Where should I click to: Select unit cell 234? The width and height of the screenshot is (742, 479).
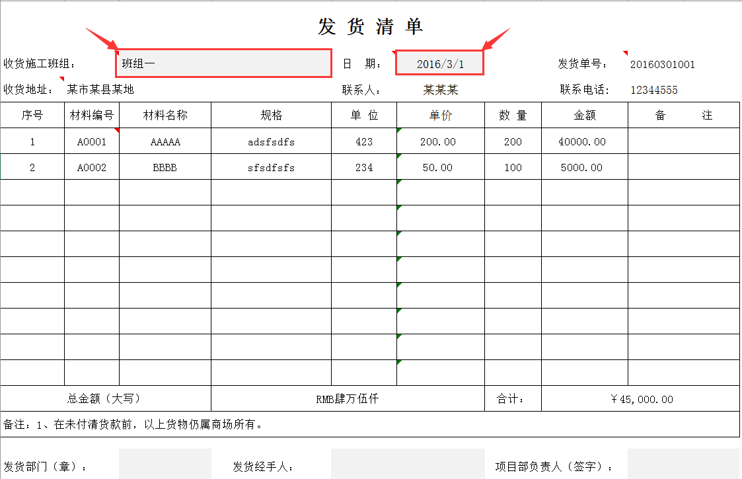(x=364, y=166)
